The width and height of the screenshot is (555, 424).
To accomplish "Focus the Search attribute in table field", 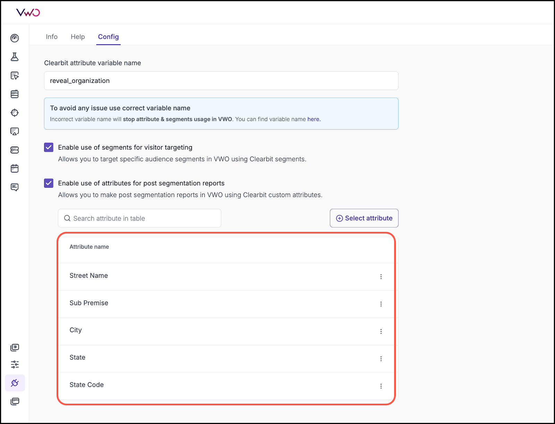I will tap(139, 218).
